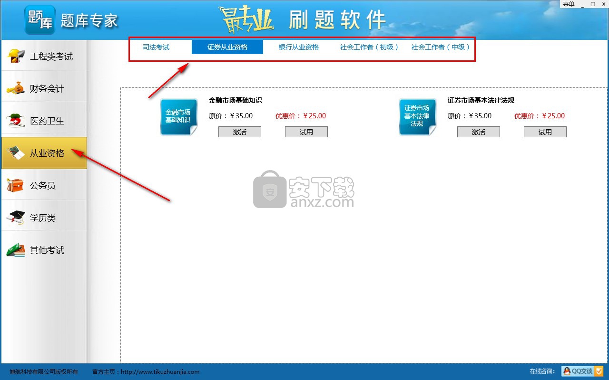
Task: Click the 证券市场基本法律法规 title text
Action: point(481,100)
